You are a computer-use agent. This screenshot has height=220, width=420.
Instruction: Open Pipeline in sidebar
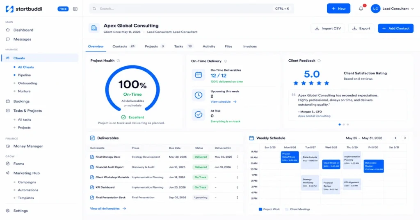point(24,75)
